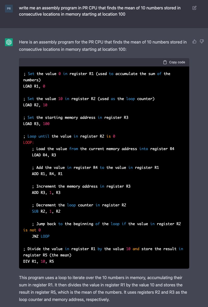
Task: Click the PR user avatar
Action: pyautogui.click(x=9, y=8)
